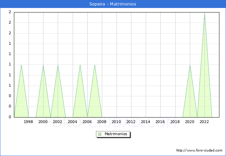Select the 2010 x-axis label
The width and height of the screenshot is (226, 156).
[116, 122]
